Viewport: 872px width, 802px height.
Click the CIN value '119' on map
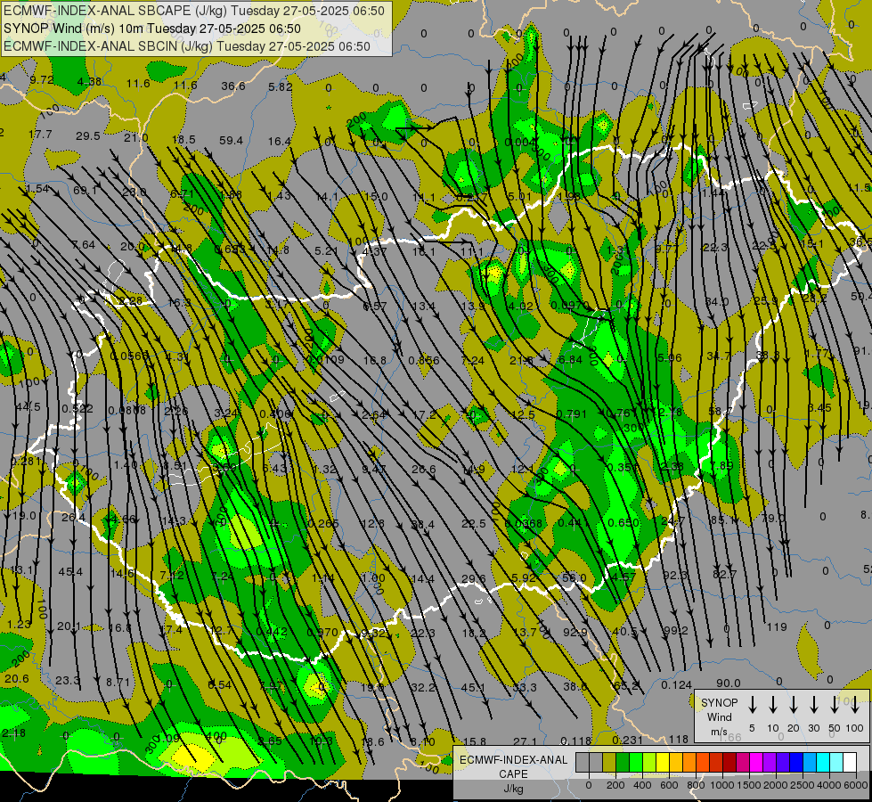click(777, 627)
